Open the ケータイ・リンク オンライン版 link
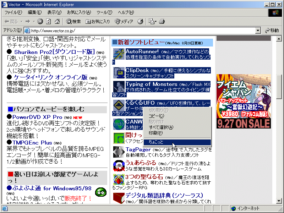Screen dimensions: 284x213 (x=51, y=77)
